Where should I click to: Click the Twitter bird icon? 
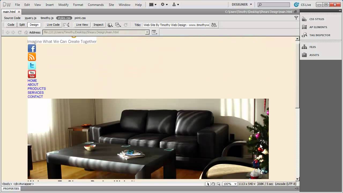[x=32, y=66]
